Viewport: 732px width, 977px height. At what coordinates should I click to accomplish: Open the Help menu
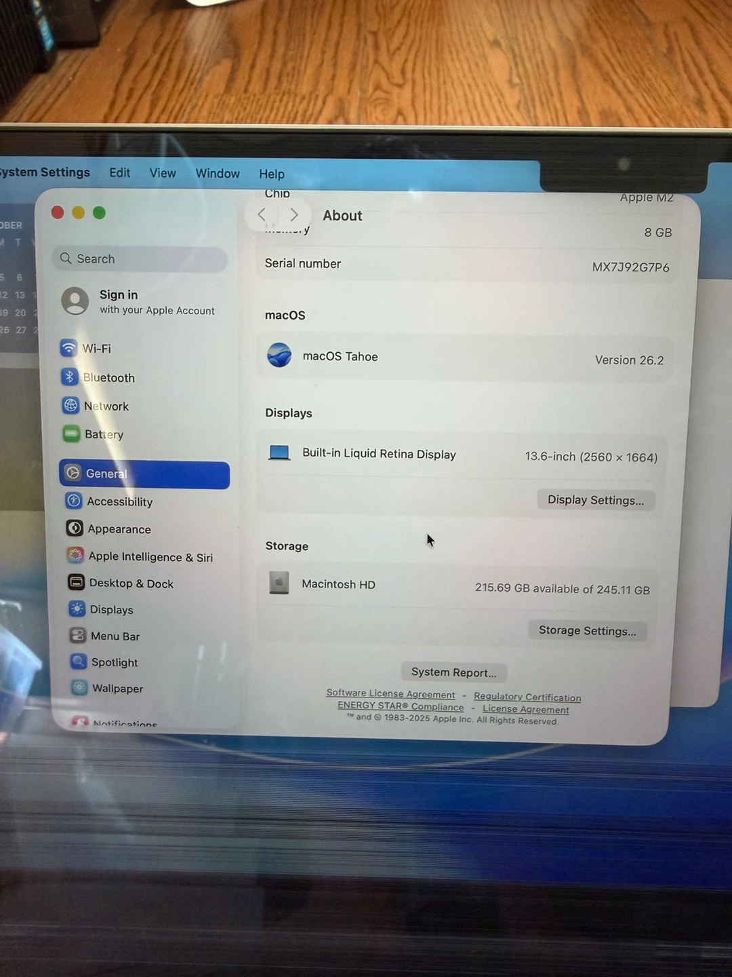(272, 174)
